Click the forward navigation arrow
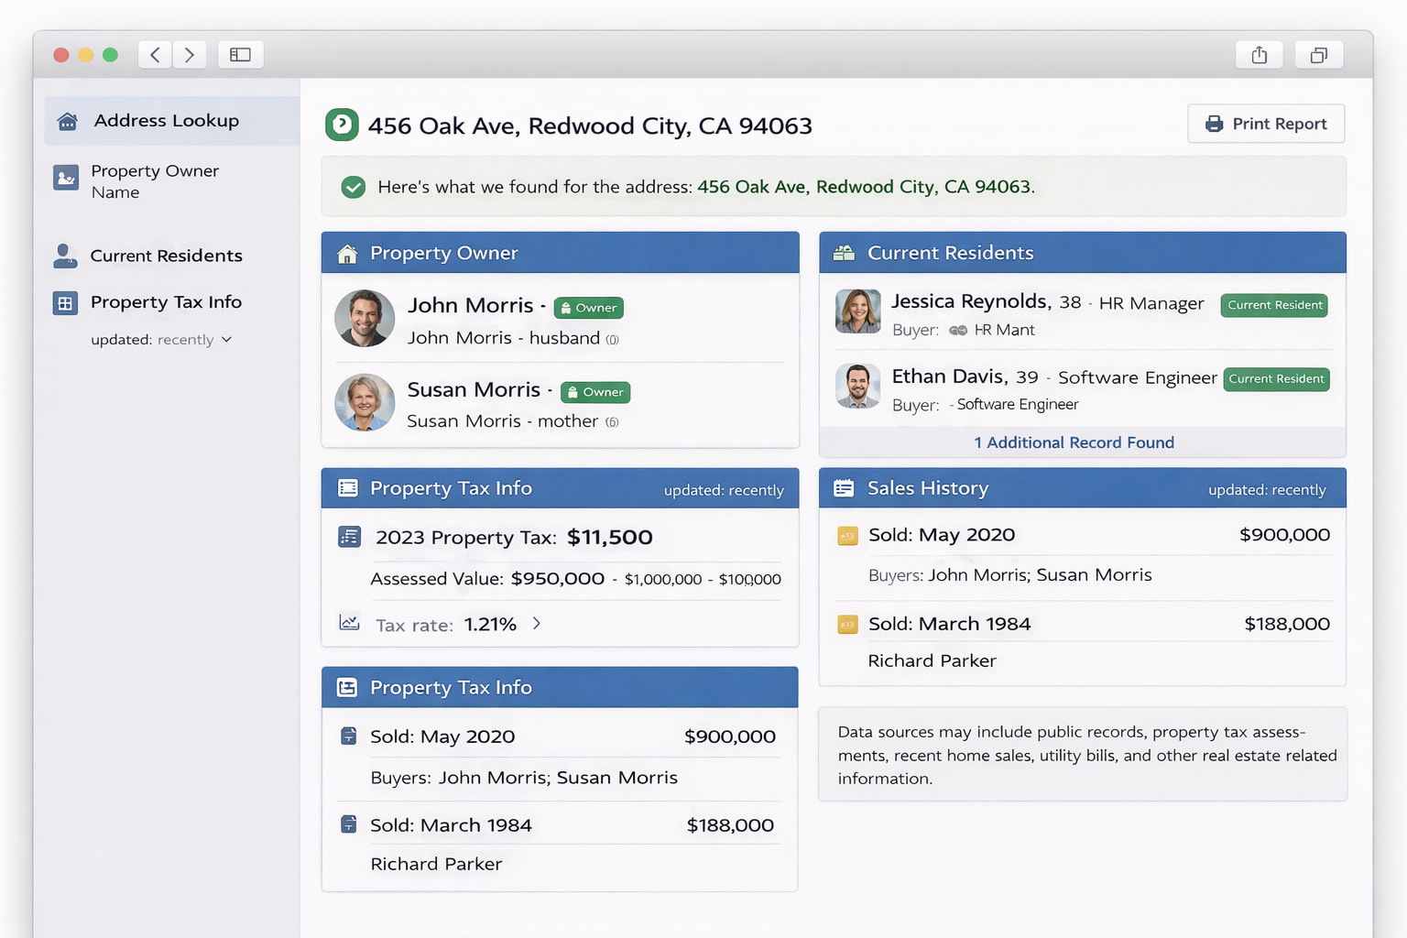This screenshot has height=938, width=1407. pos(190,55)
